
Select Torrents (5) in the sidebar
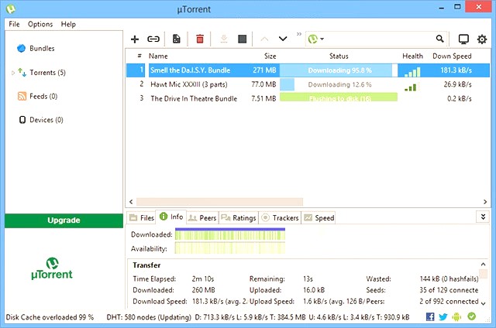click(47, 73)
